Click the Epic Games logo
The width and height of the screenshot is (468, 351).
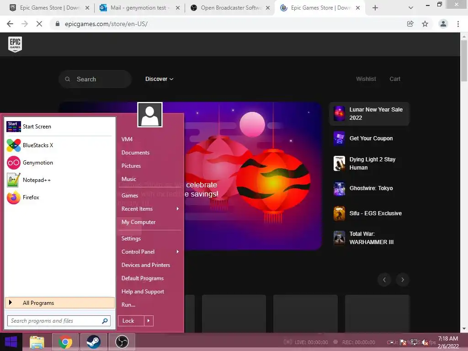(15, 44)
